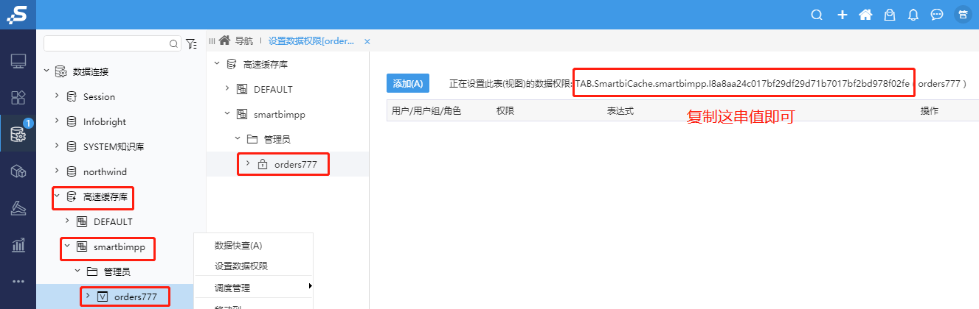Screen dimensions: 979x309
Task: Expand the northwind connection node
Action: 57,171
